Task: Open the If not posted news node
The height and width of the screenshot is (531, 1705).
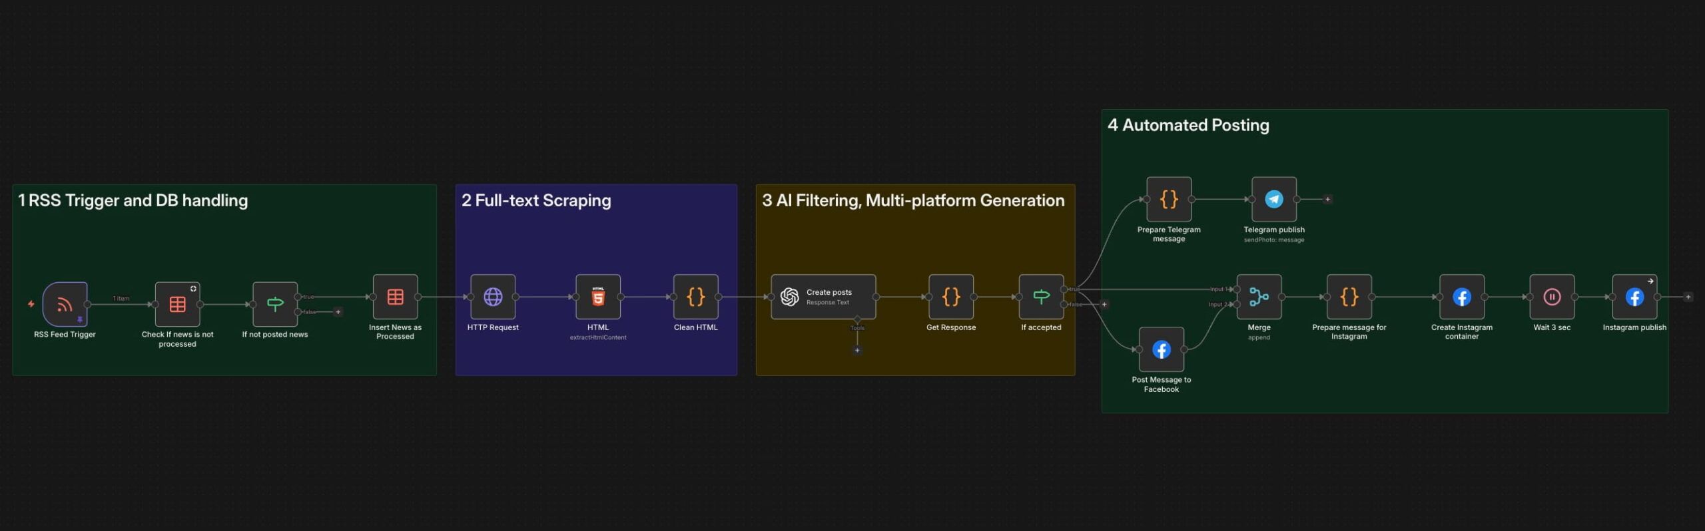Action: 274,304
